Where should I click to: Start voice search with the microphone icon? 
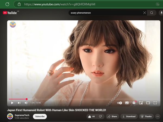tap(161, 13)
